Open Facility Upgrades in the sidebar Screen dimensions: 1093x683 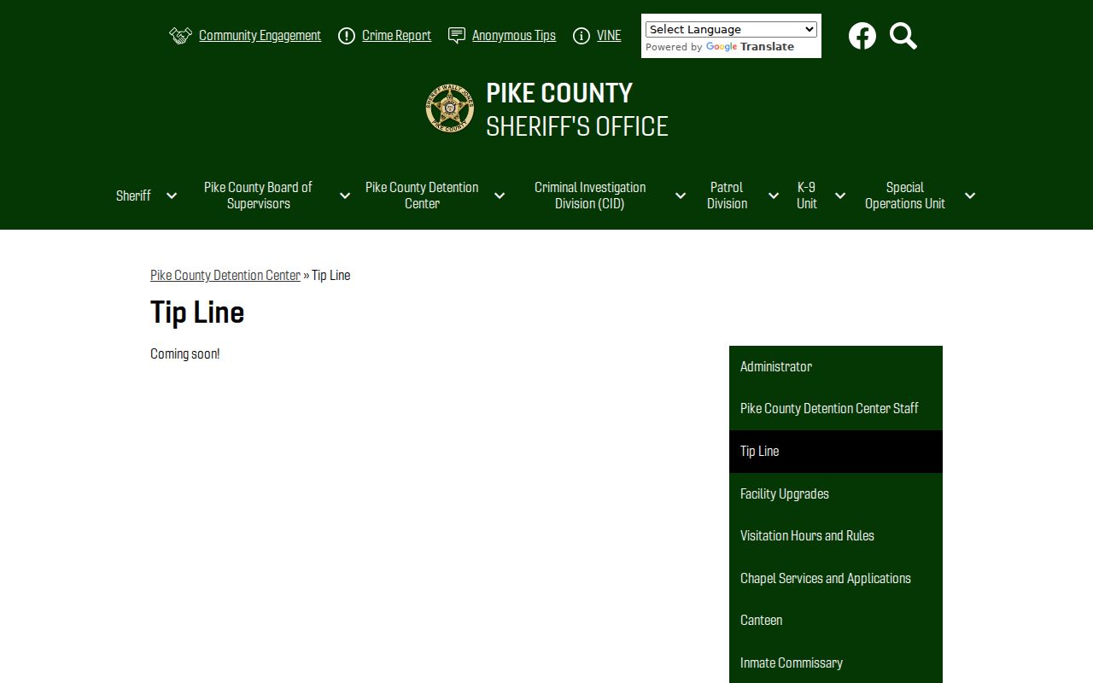coord(836,493)
